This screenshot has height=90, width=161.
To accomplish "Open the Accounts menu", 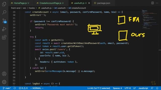I will [4, 74].
